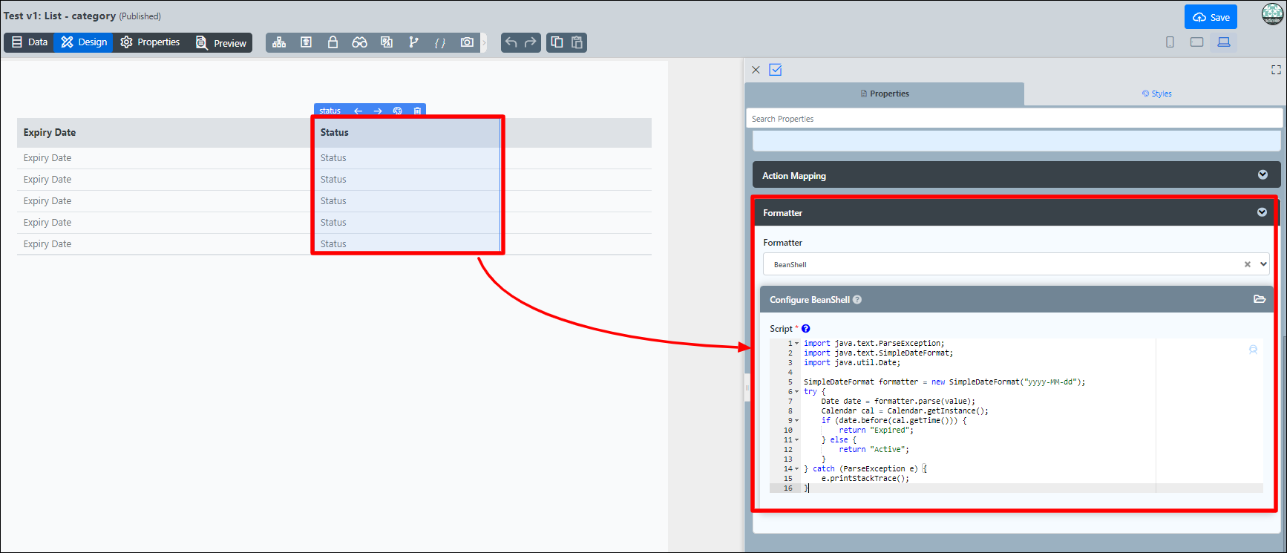Open the Tree Viewer hierarchy icon
This screenshot has width=1287, height=553.
tap(279, 42)
